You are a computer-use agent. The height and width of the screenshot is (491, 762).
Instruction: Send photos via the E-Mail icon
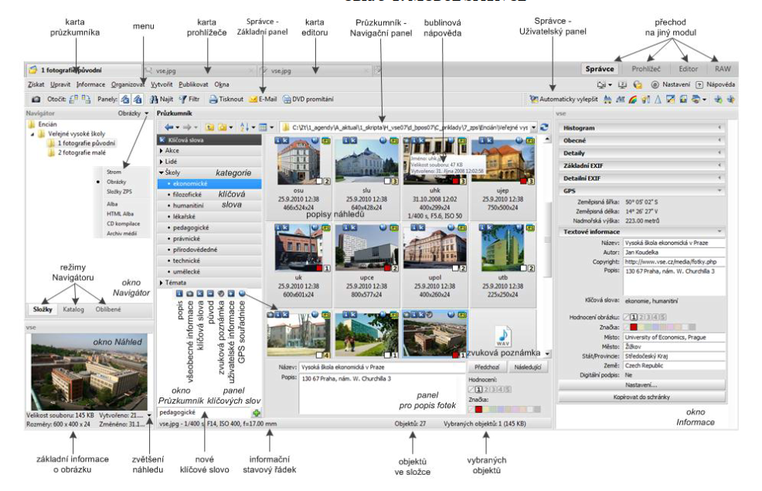coord(253,99)
